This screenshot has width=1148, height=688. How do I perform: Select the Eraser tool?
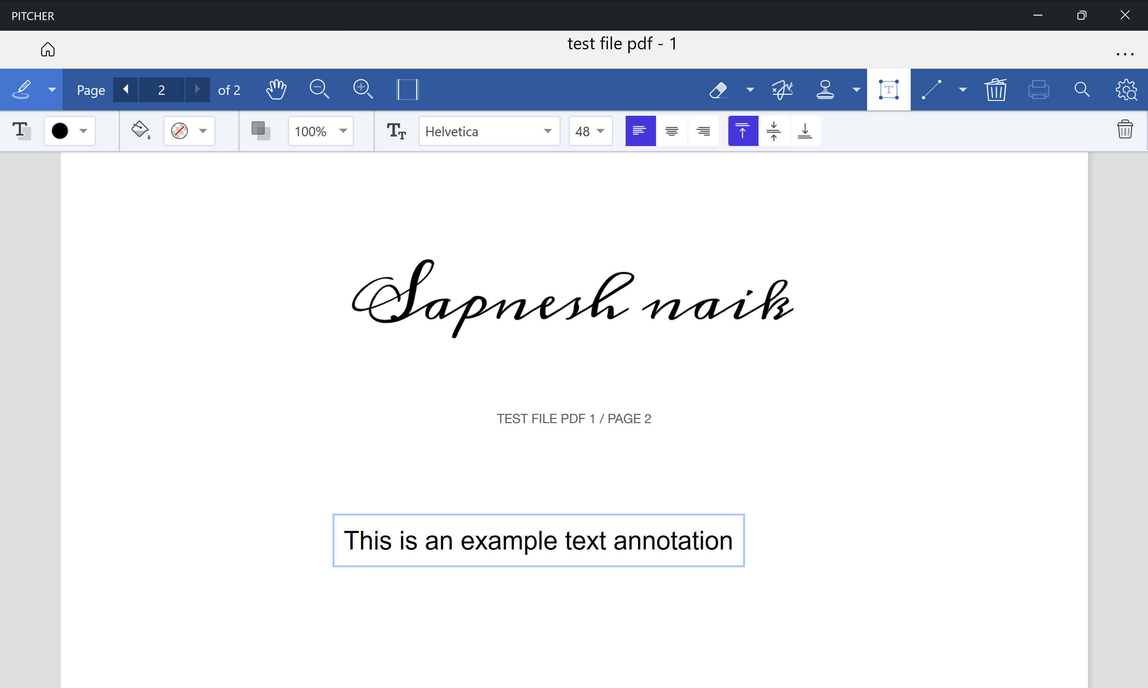tap(719, 90)
